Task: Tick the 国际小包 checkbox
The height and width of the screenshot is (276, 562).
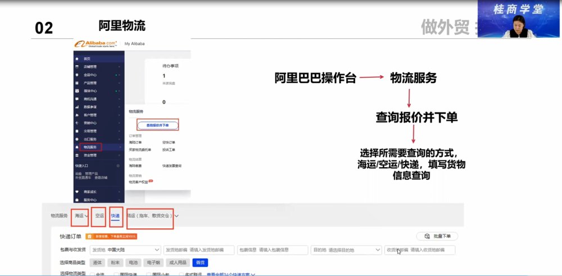Action: pyautogui.click(x=149, y=274)
